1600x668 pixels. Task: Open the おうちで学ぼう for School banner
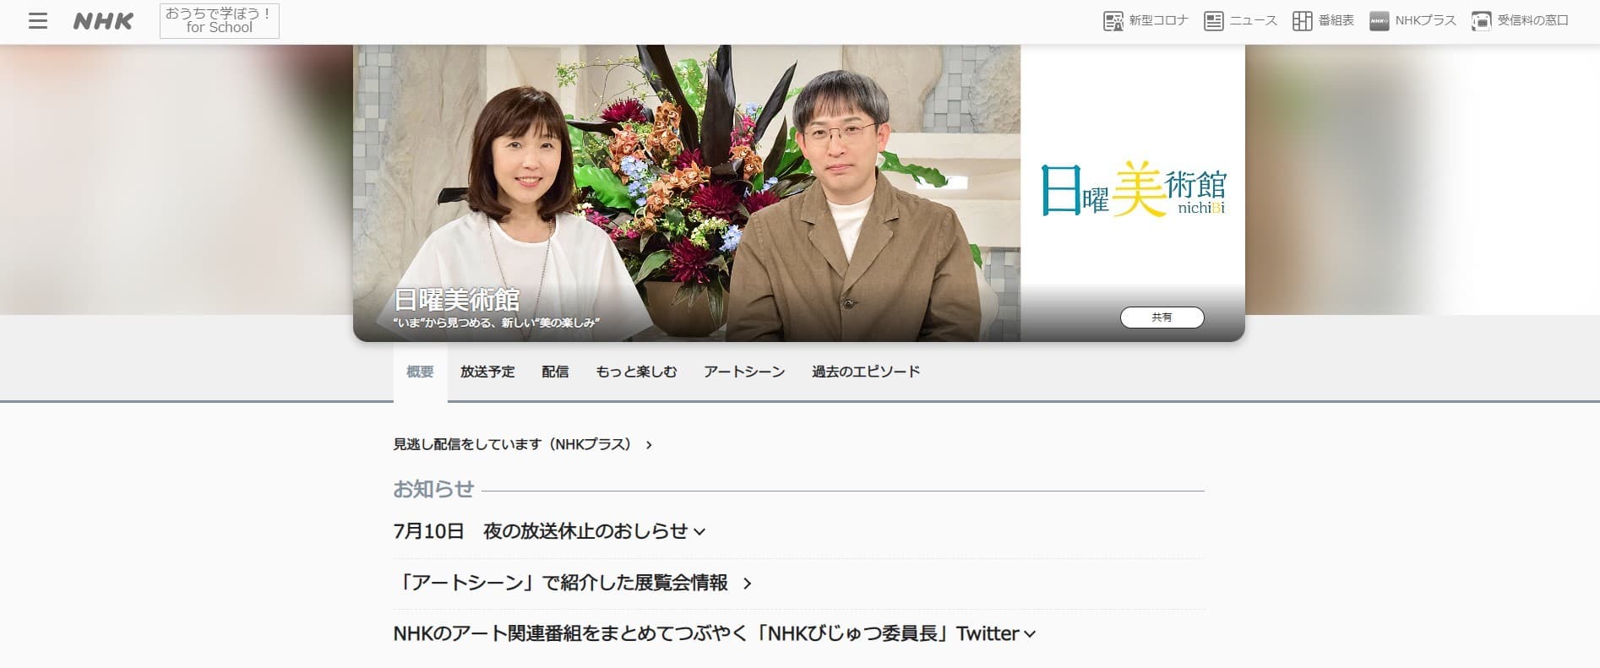[220, 21]
